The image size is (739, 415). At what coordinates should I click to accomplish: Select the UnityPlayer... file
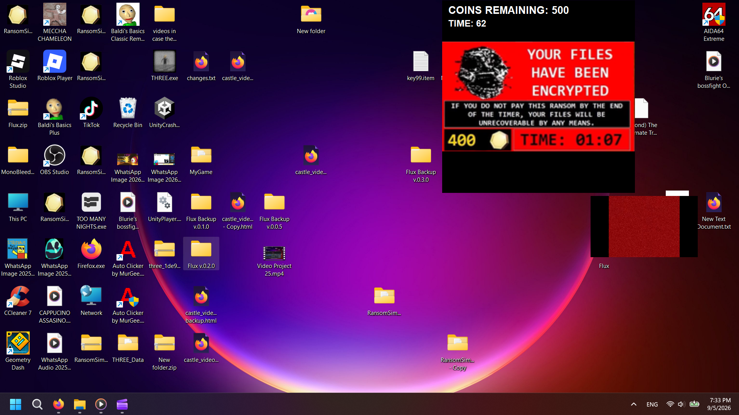point(165,207)
